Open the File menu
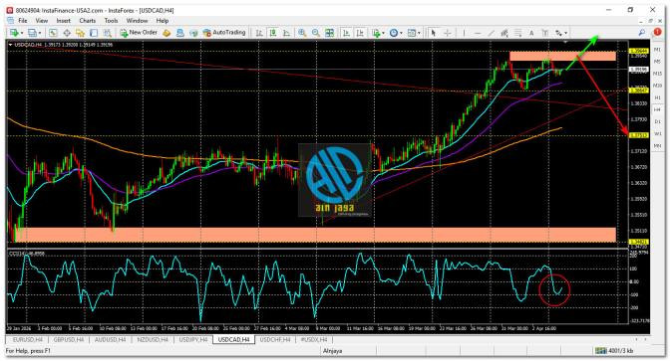Image resolution: width=670 pixels, height=361 pixels. coord(23,21)
